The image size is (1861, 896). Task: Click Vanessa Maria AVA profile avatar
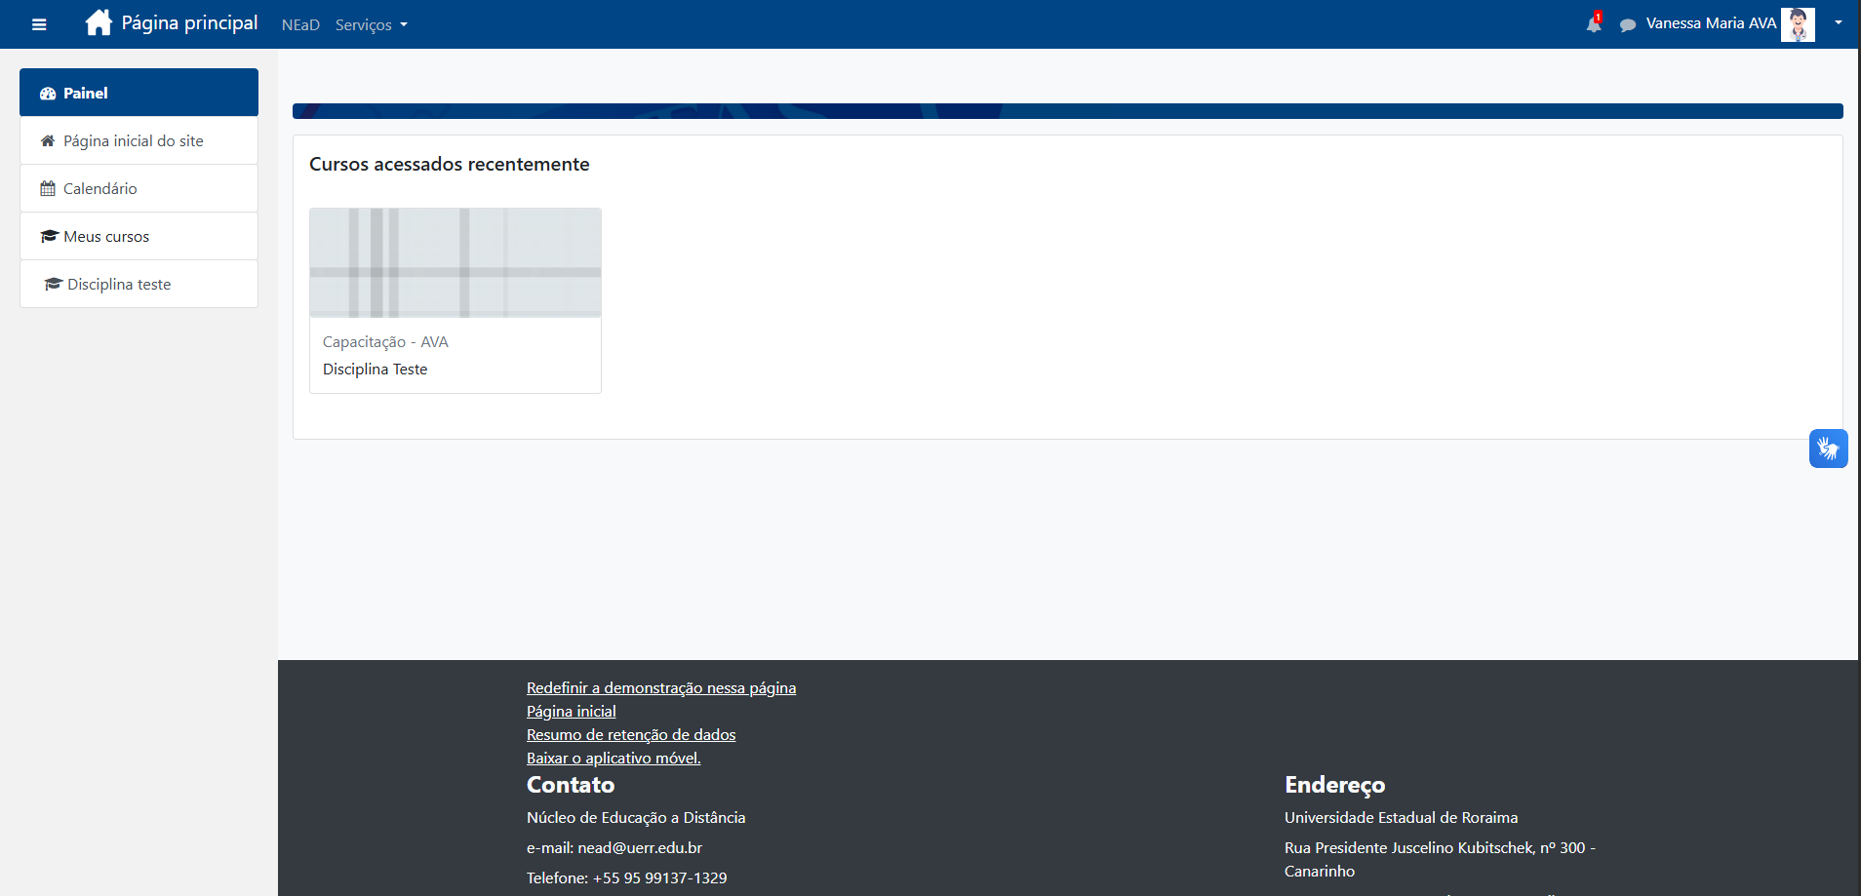coord(1797,24)
